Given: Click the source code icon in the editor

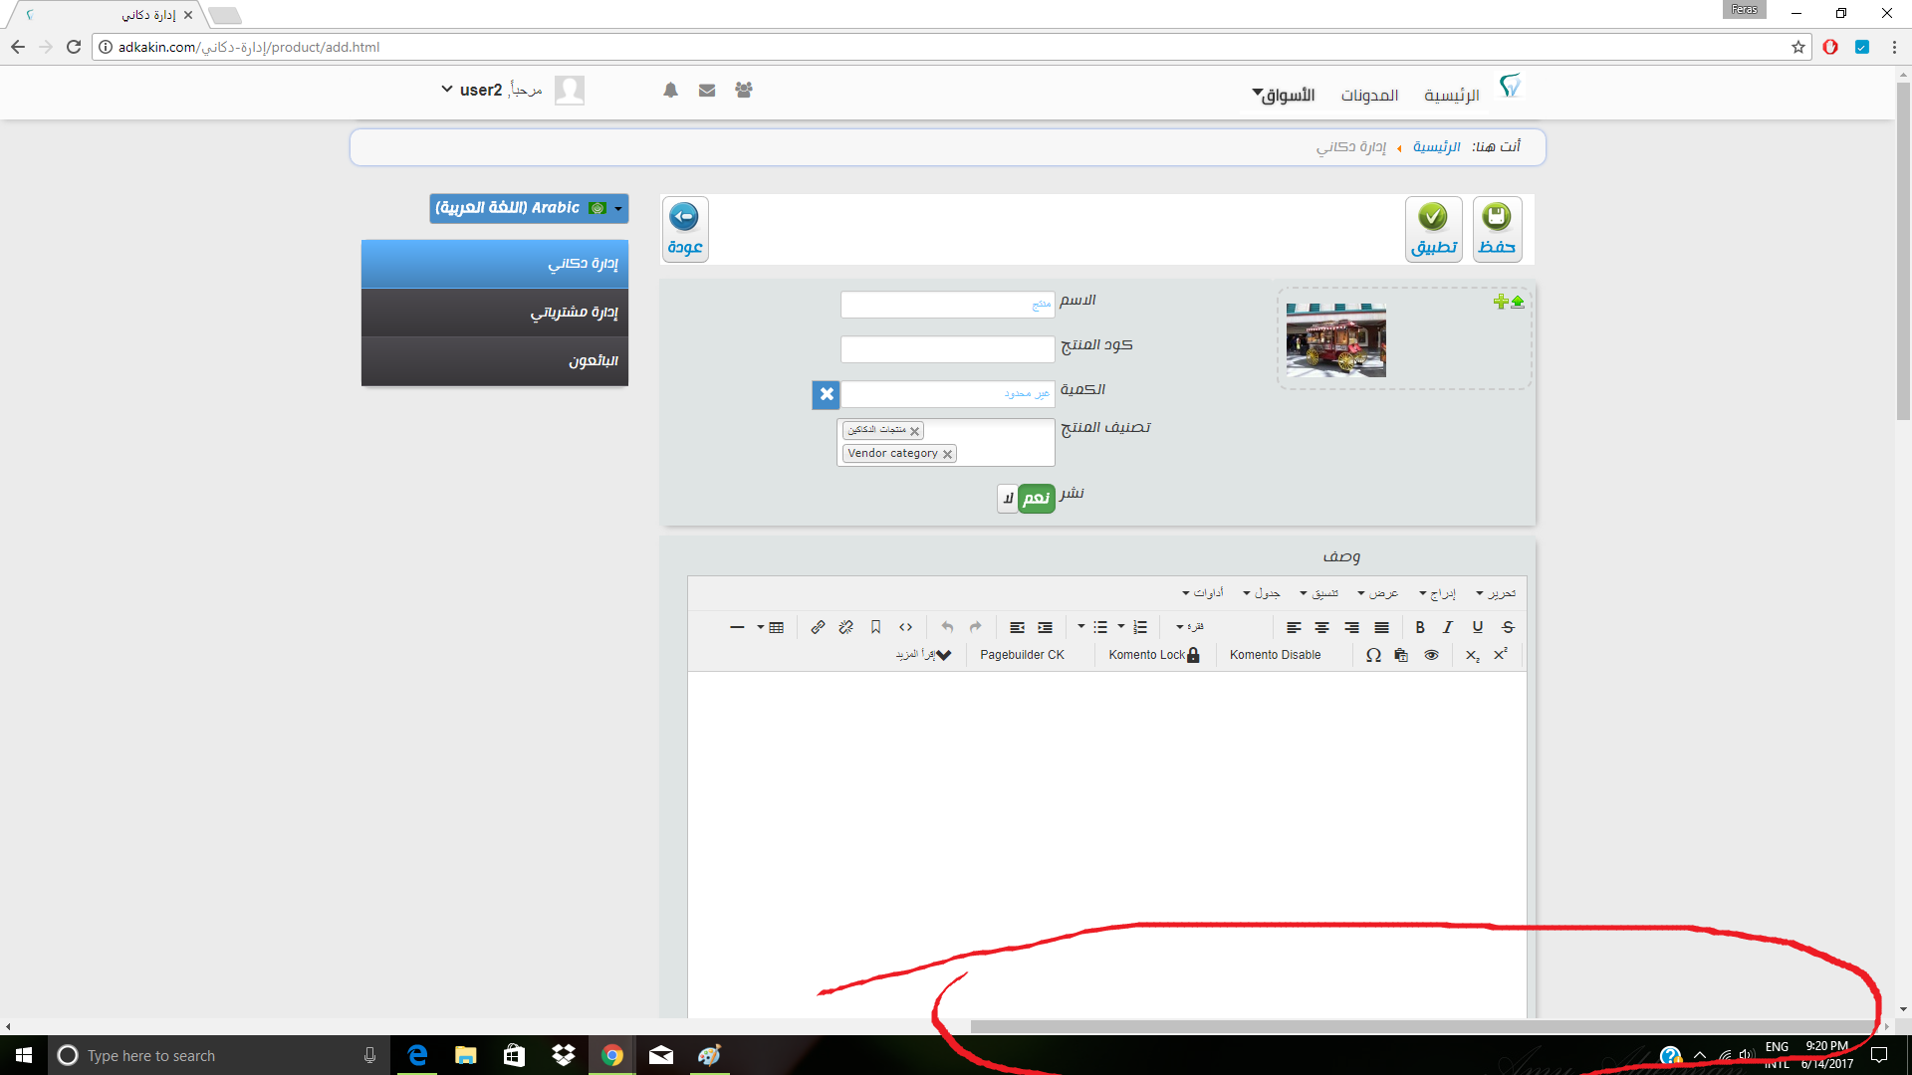Looking at the screenshot, I should point(905,627).
